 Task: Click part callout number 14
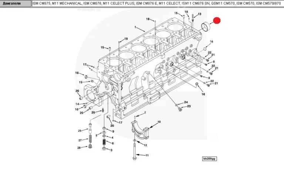point(77,104)
